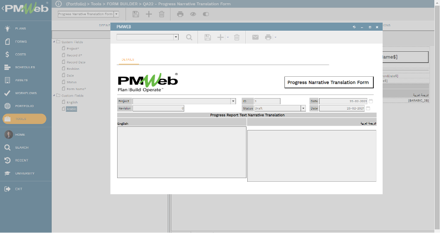Save the record in PMWEB dialog

pyautogui.click(x=208, y=37)
